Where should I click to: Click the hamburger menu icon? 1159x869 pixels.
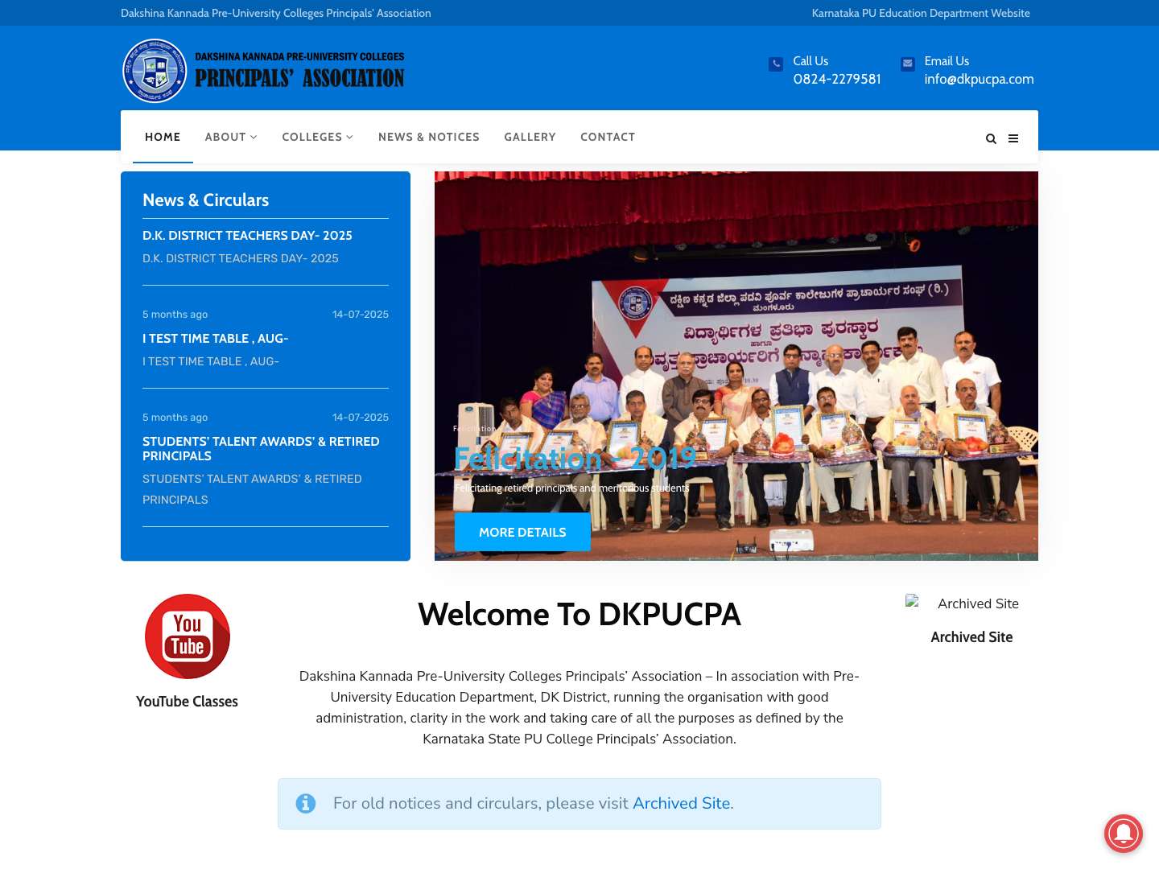pos(1013,138)
